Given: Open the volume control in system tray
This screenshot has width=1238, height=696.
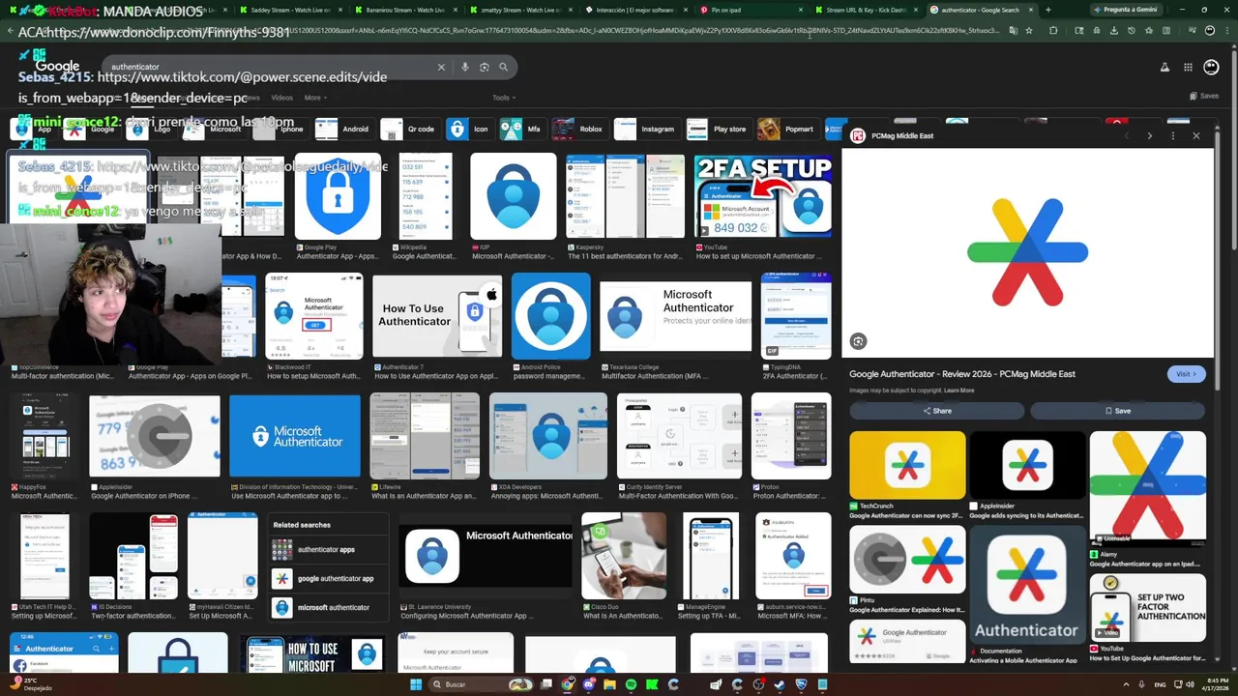Looking at the screenshot, I should tap(1191, 684).
